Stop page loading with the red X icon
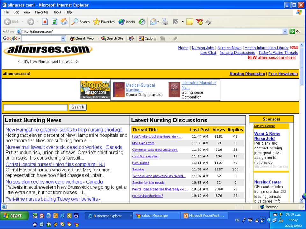This screenshot has width=306, height=229. 45,22
